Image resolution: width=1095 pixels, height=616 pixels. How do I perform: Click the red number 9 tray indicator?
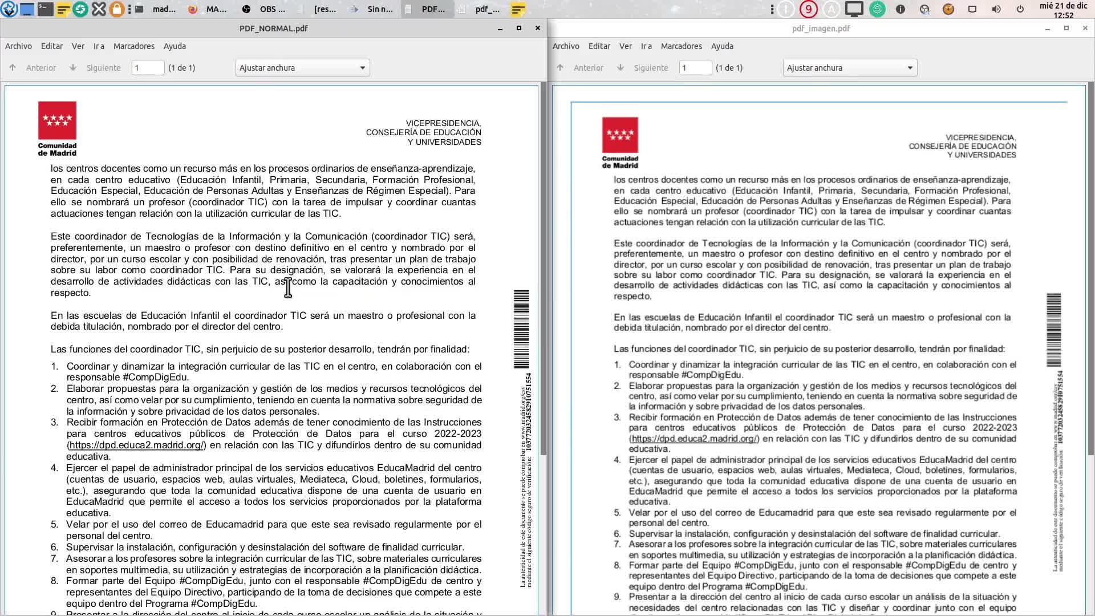click(x=808, y=9)
